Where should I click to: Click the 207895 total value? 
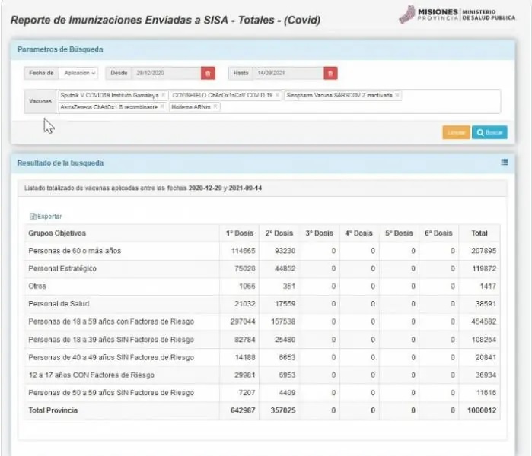[x=484, y=251]
